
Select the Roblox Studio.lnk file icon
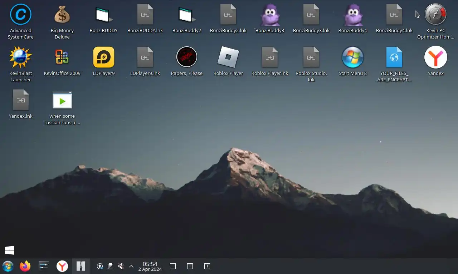(311, 57)
